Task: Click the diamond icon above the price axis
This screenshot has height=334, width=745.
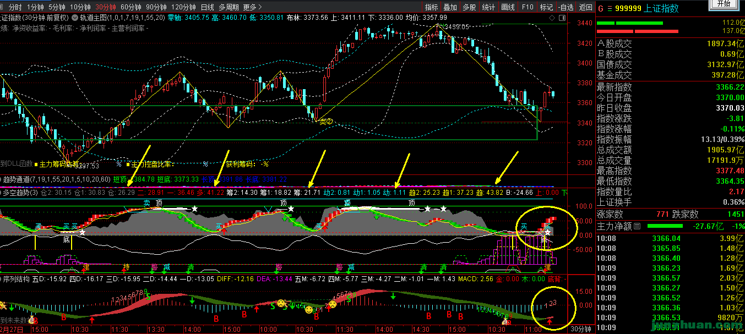Action: click(553, 17)
